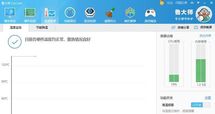The image size is (215, 114).
Task: Open 设置 next to 功能开关
Action: point(208,98)
